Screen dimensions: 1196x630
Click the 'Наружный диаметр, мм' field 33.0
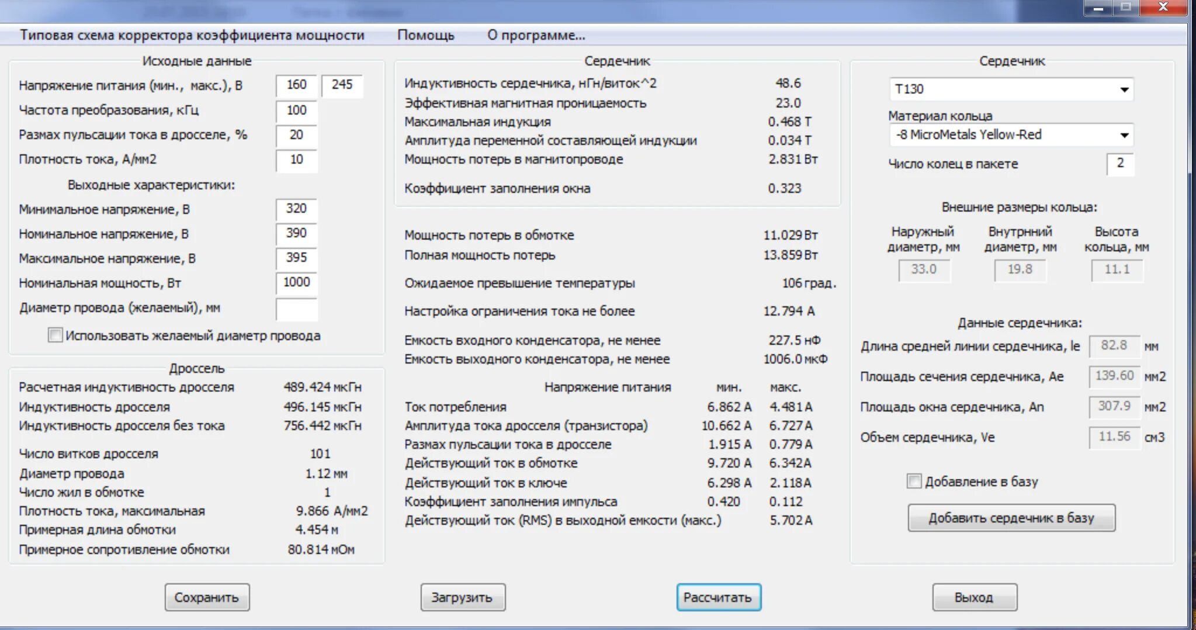point(924,270)
